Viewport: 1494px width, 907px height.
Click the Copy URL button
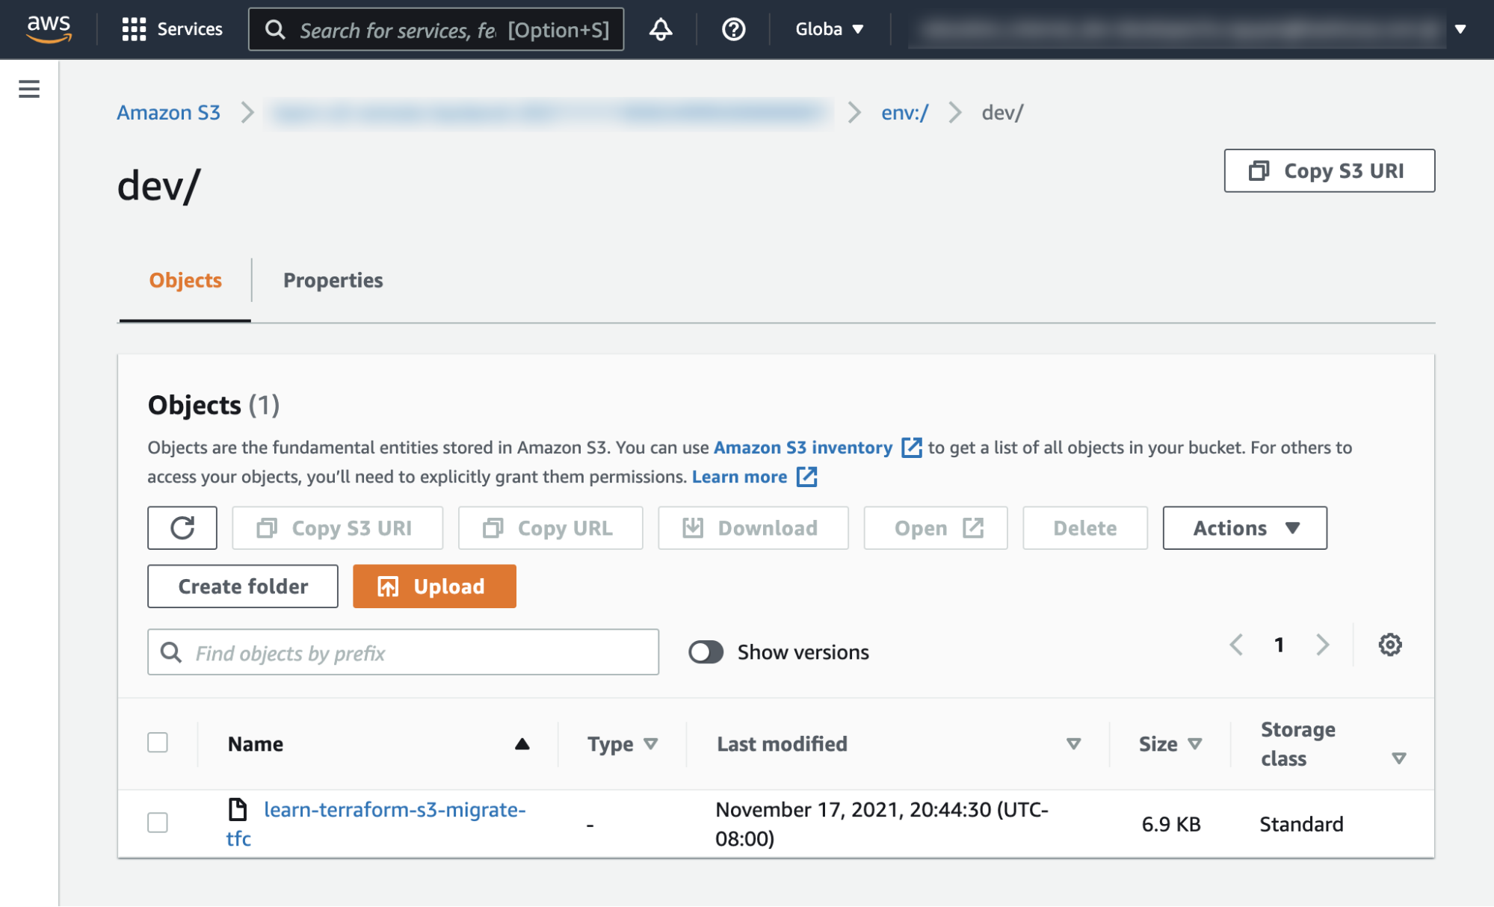(x=550, y=528)
